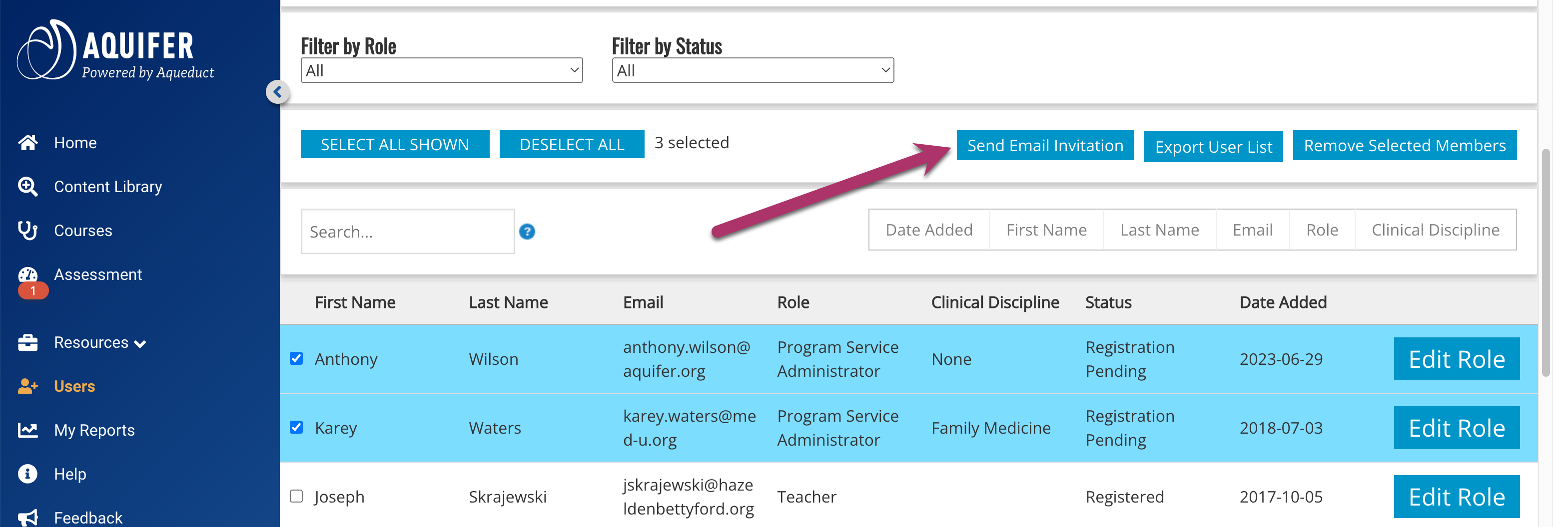Open the My Reports chart icon

pos(28,429)
